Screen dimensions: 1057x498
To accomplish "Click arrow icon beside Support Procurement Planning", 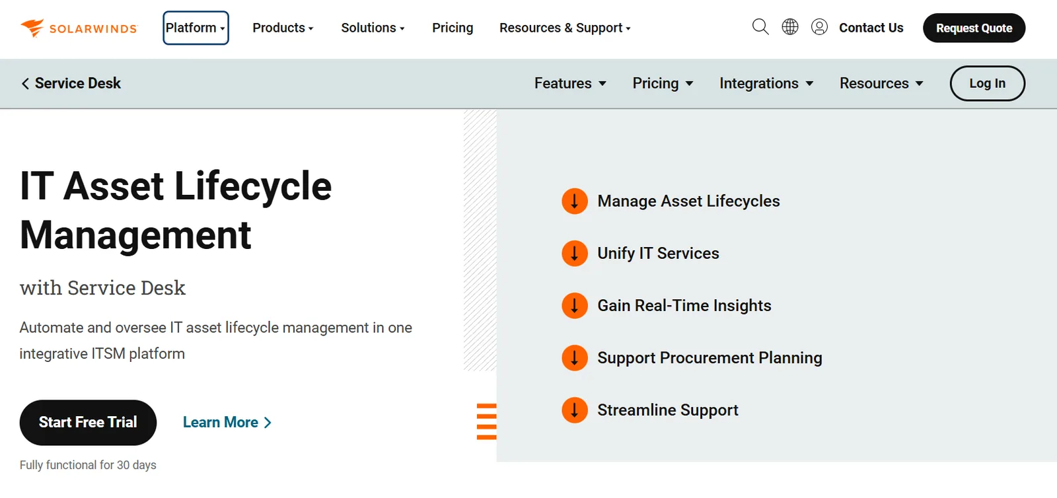I will click(x=575, y=357).
